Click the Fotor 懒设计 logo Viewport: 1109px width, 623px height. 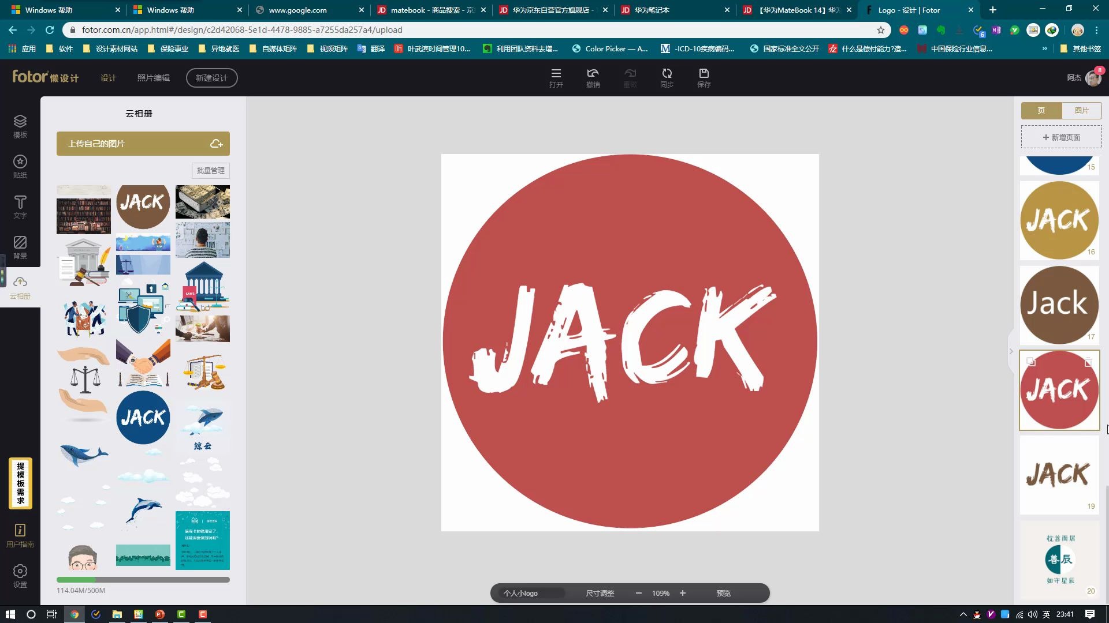[x=46, y=77]
